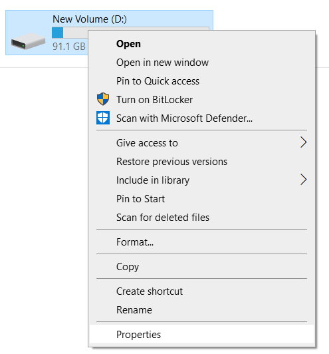Click the 91.1 GB free space text
This screenshot has width=329, height=354.
[68, 47]
